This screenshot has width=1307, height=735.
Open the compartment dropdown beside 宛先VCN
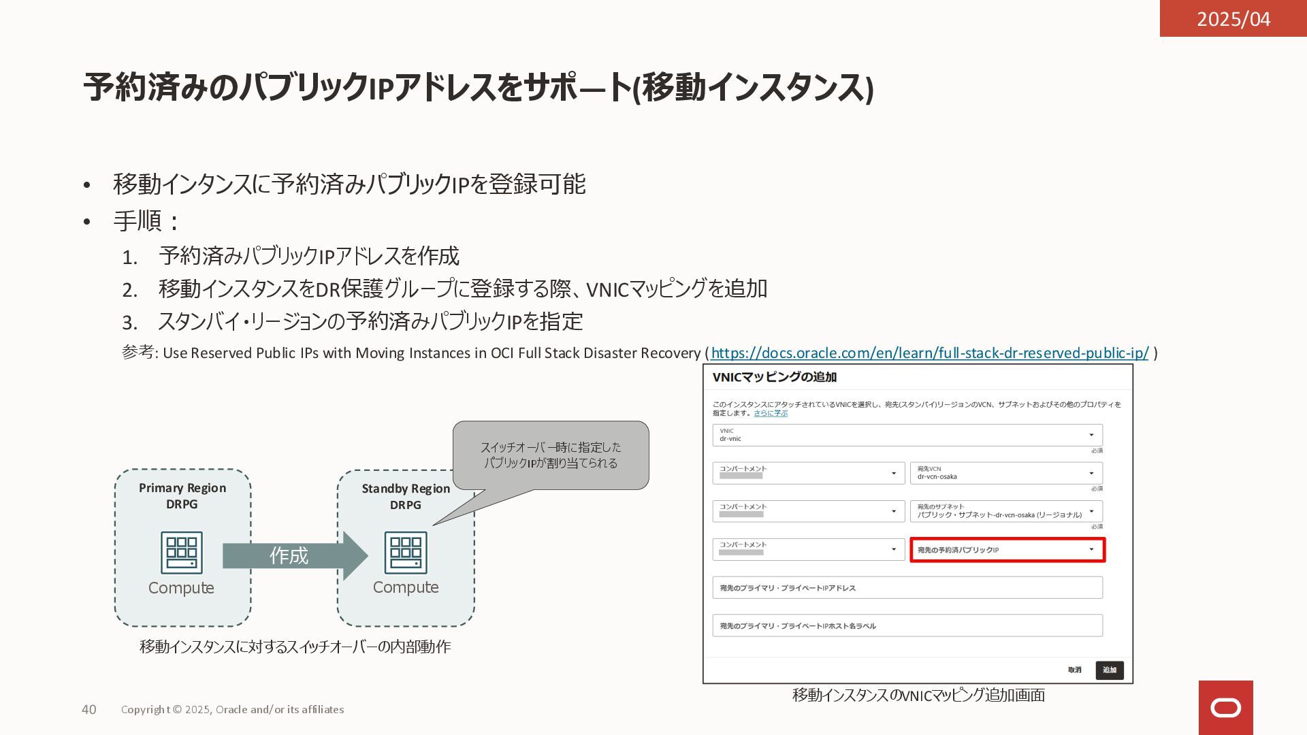pyautogui.click(x=808, y=473)
